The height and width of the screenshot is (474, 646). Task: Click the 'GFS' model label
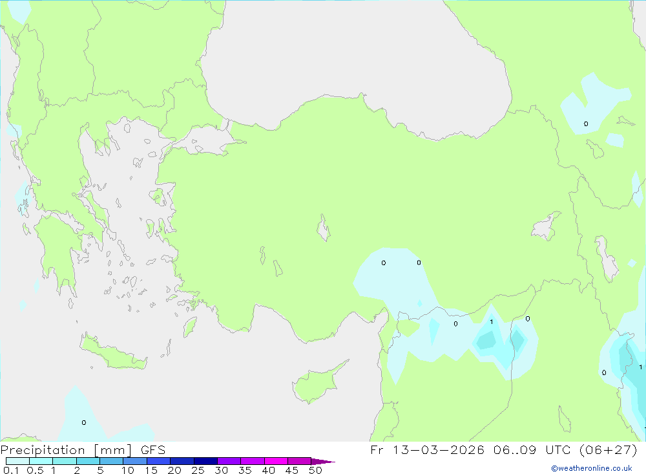click(153, 449)
